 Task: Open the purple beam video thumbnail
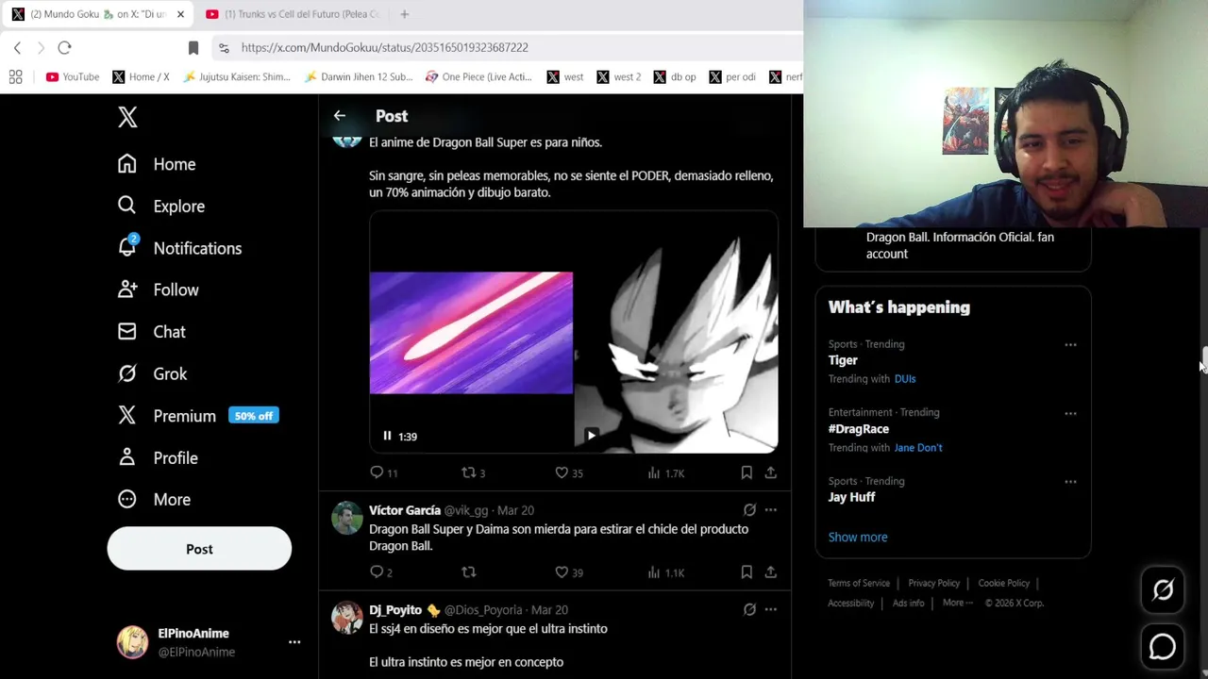[x=471, y=333]
